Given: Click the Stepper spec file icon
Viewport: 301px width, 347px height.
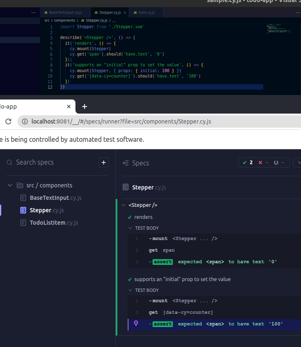Looking at the screenshot, I should 23,210.
